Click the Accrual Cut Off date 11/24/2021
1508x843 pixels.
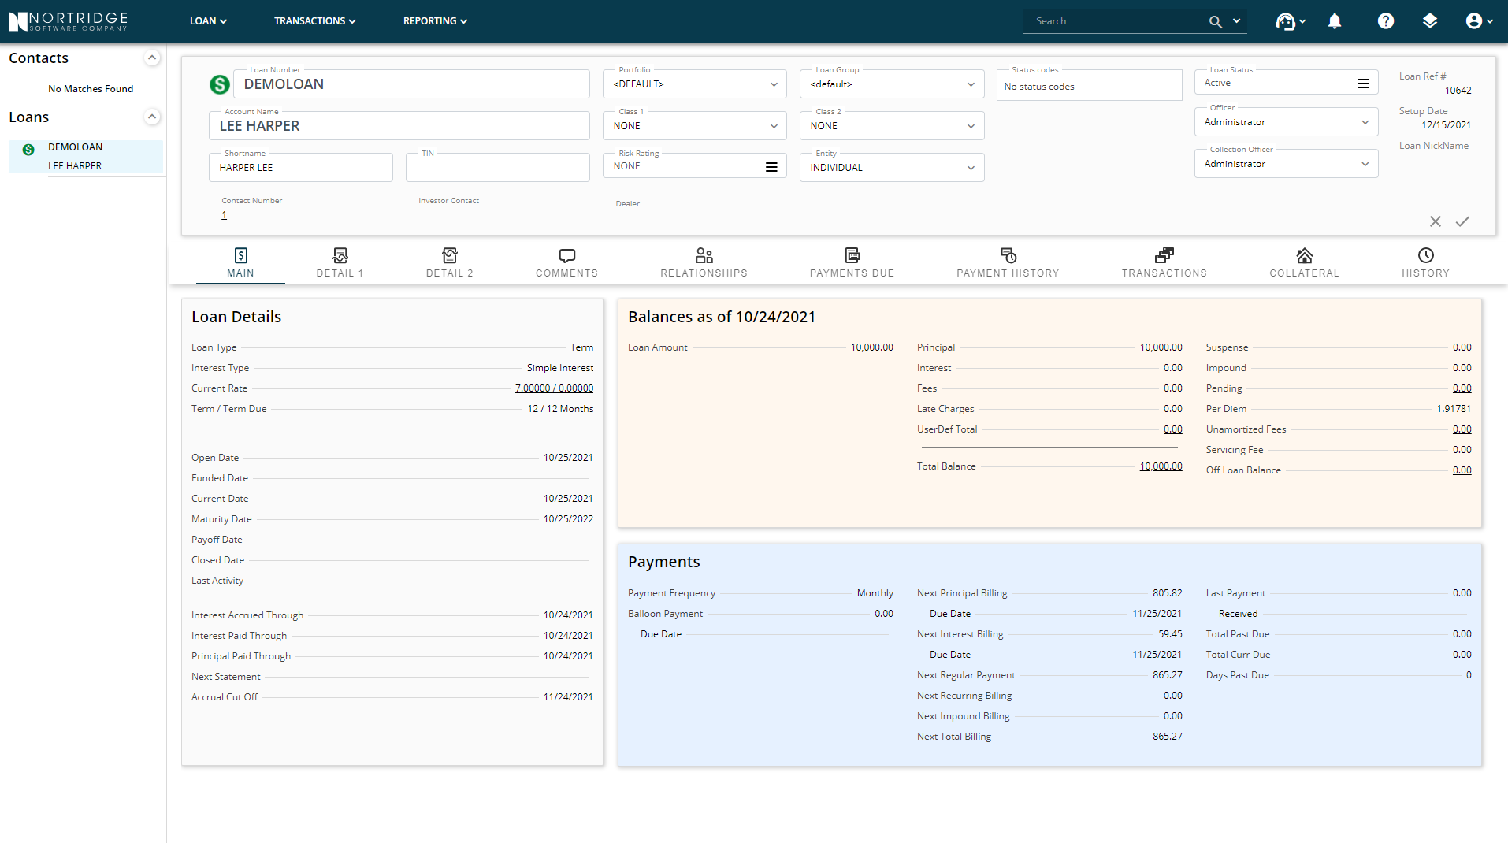[568, 697]
